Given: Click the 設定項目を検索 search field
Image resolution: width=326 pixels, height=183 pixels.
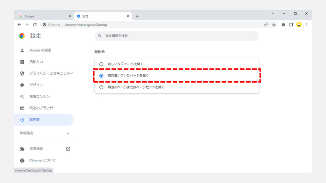Looking at the screenshot, I should point(177,36).
